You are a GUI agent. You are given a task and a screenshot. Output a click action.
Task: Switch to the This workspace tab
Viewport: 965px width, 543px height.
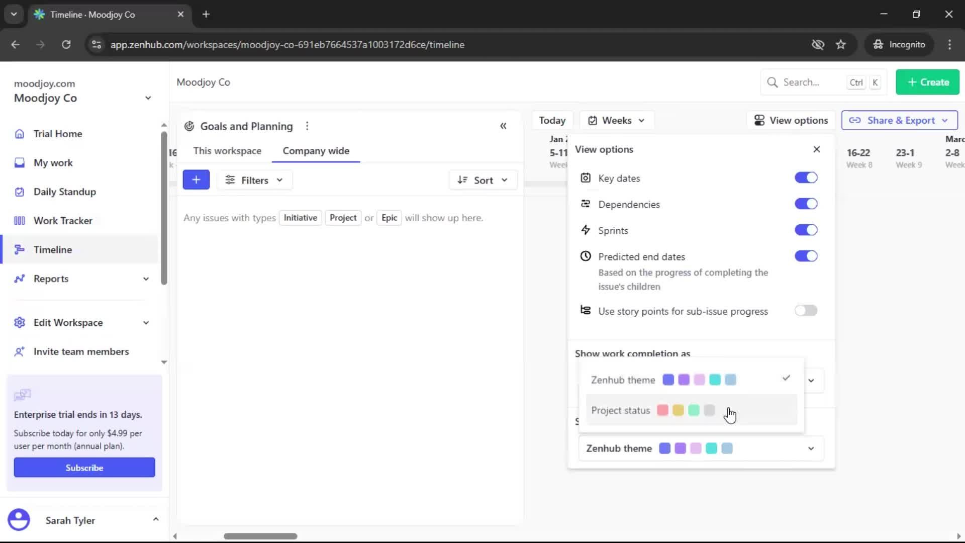point(227,150)
